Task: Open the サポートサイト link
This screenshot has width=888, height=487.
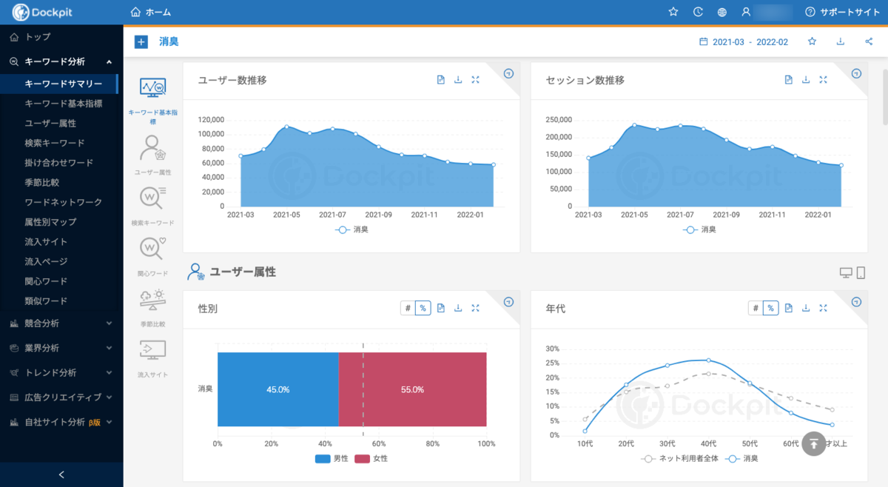Action: click(x=842, y=12)
